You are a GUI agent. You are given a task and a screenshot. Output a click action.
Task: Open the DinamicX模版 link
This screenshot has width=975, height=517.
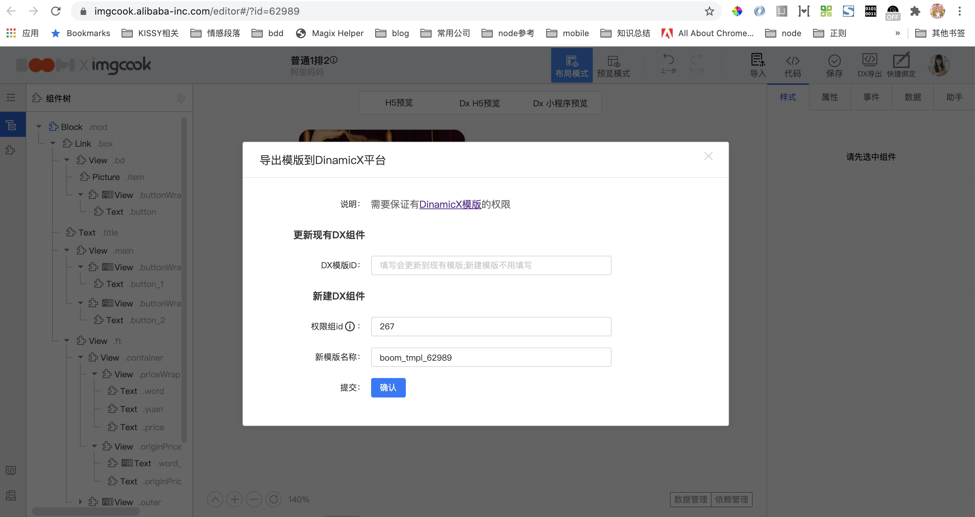[x=450, y=204]
